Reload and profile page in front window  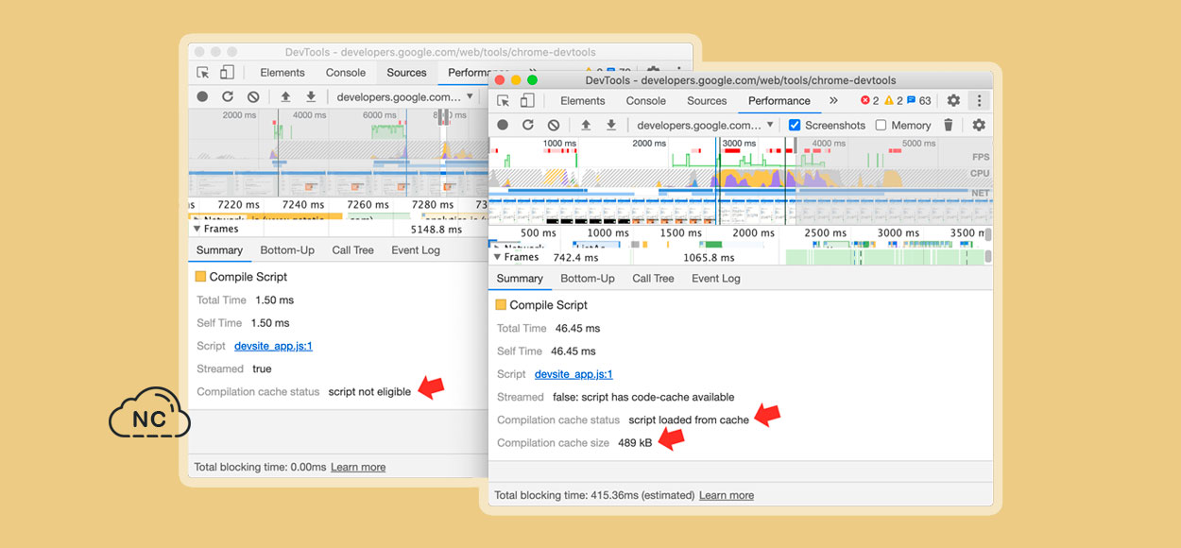point(528,125)
